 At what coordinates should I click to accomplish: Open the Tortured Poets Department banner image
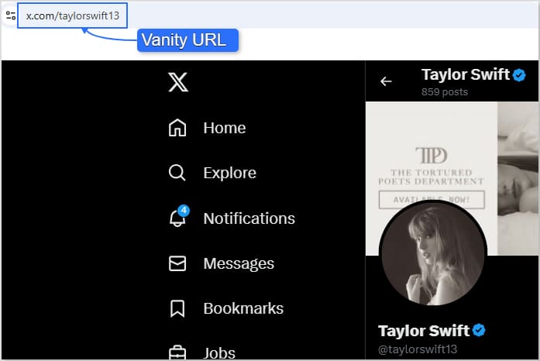pos(452,178)
